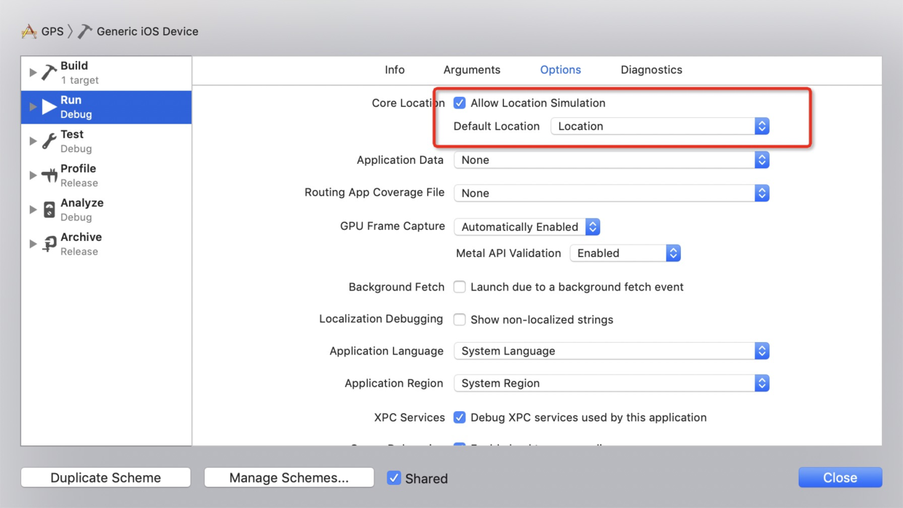Click the Test wrench icon

(49, 141)
